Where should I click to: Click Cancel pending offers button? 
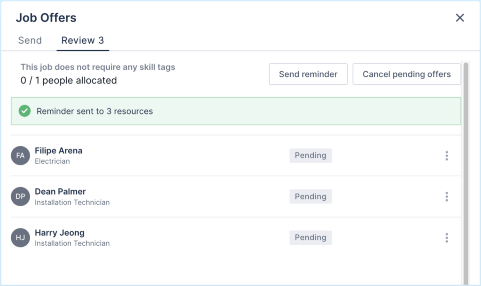tap(406, 74)
